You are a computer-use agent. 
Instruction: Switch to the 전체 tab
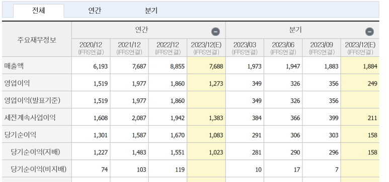click(38, 11)
